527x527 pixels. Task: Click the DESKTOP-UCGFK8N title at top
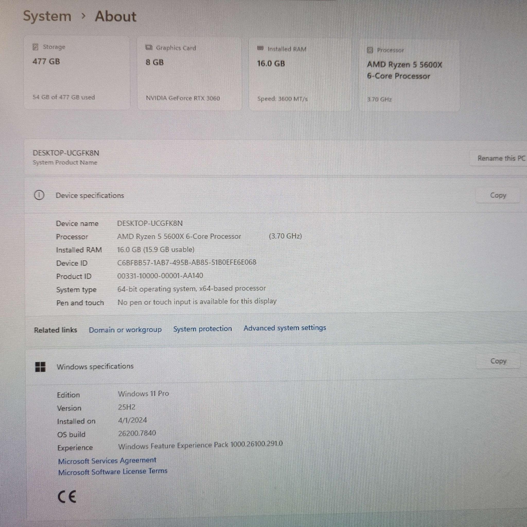coord(66,153)
